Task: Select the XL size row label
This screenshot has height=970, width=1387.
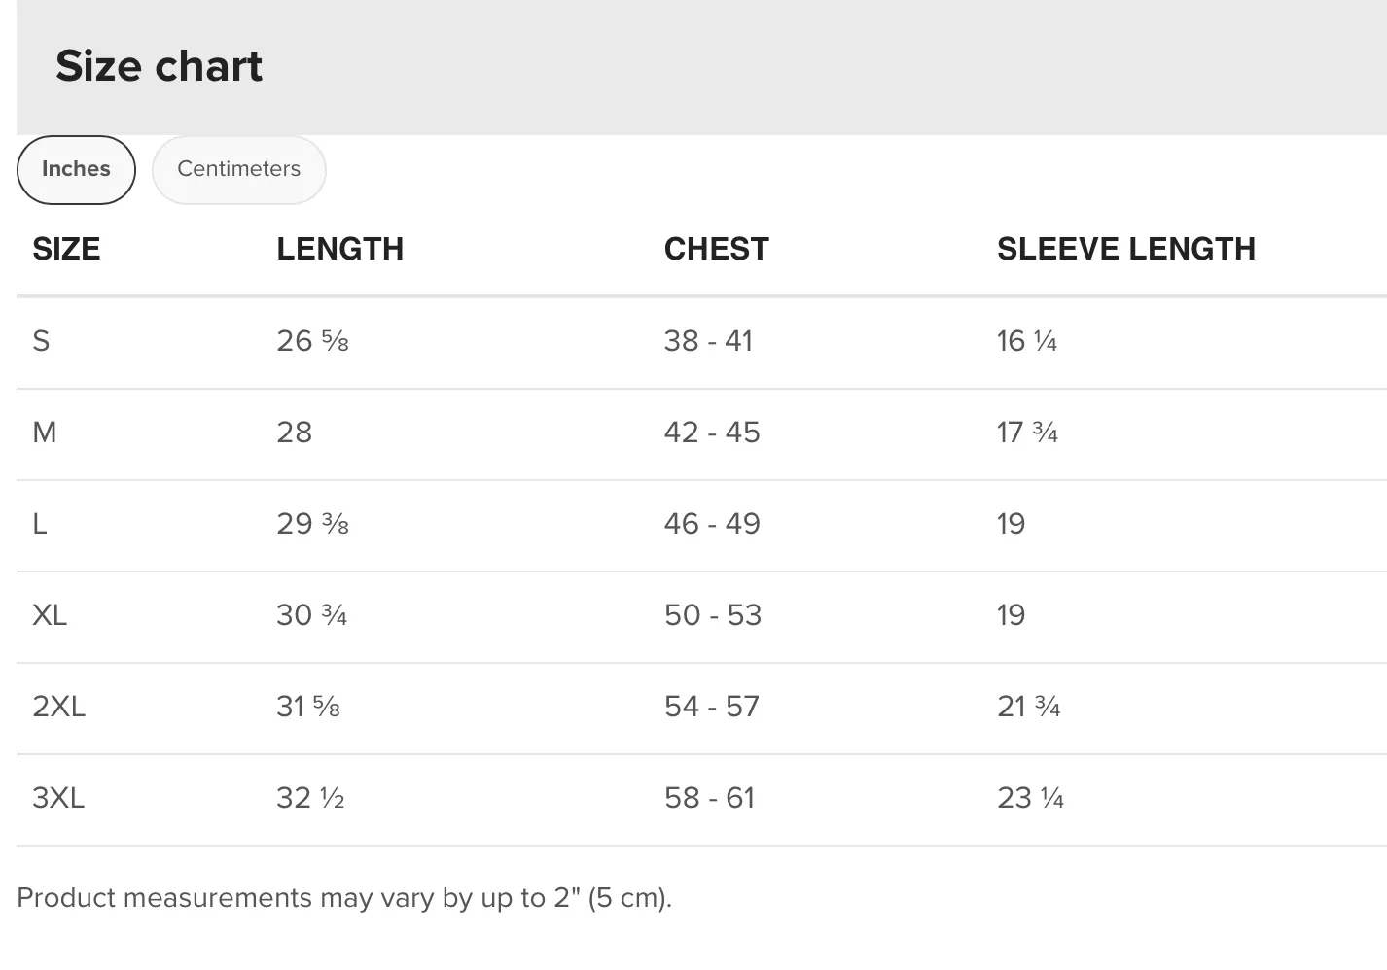Action: pos(50,615)
